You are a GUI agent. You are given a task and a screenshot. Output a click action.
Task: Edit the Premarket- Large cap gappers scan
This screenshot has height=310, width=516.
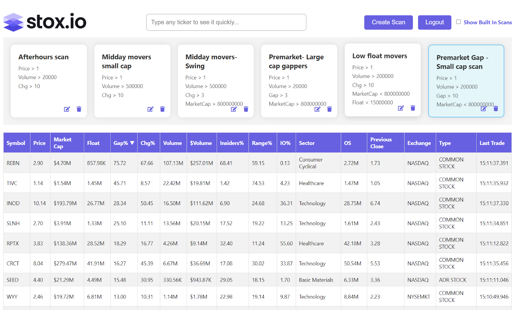click(x=317, y=109)
